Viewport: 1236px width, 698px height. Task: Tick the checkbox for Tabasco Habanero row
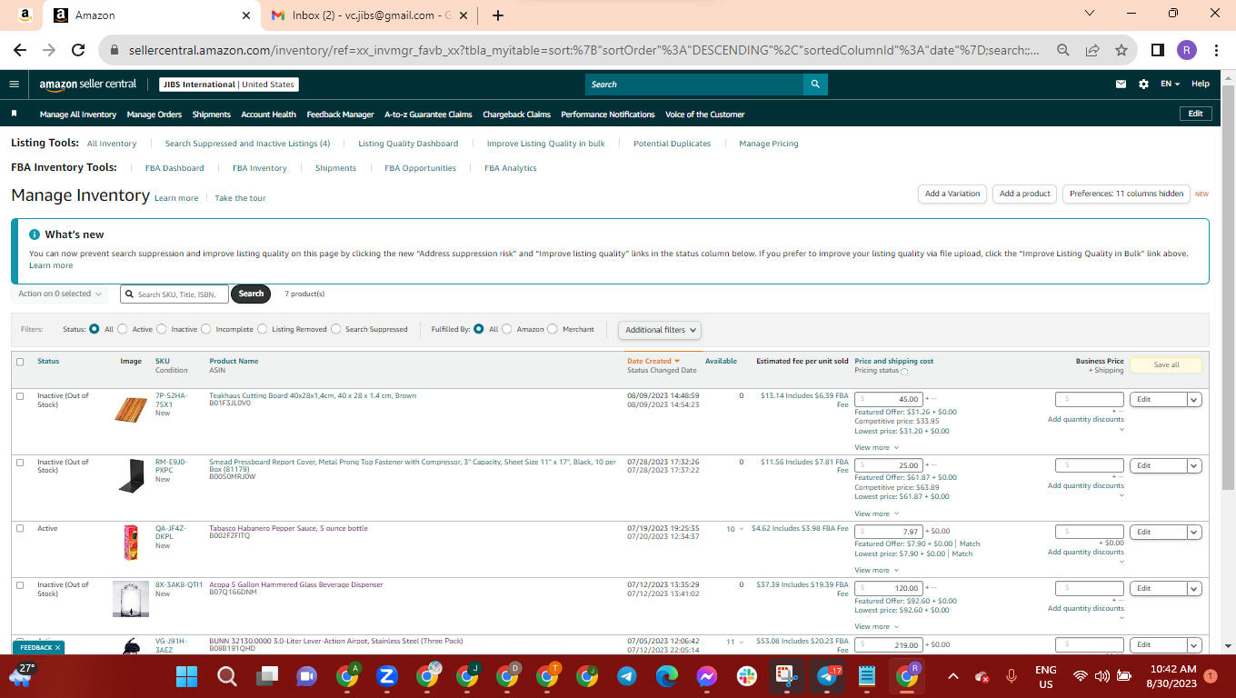(20, 528)
